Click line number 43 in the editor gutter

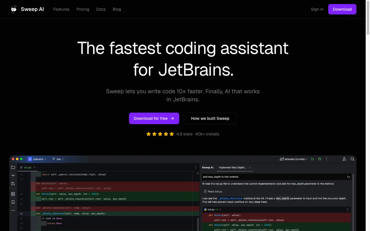[x=21, y=194]
